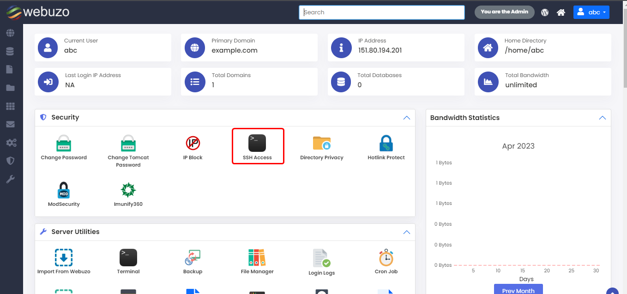Open the Terminal utility
The width and height of the screenshot is (627, 294).
(x=128, y=261)
